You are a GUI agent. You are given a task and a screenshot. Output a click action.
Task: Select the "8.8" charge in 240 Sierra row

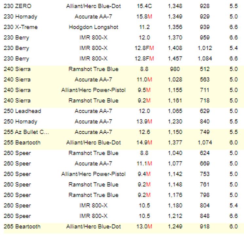tap(144, 69)
